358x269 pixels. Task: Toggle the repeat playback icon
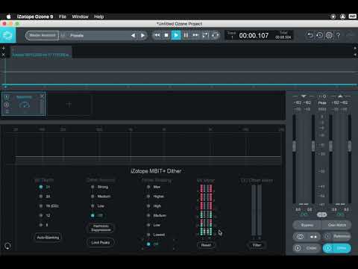coord(216,35)
